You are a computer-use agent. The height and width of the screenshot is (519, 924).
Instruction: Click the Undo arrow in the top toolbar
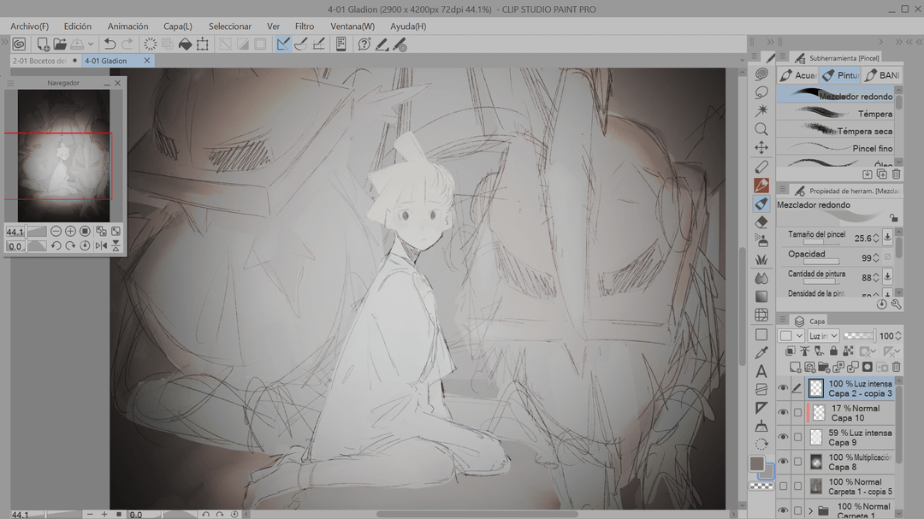pyautogui.click(x=110, y=44)
